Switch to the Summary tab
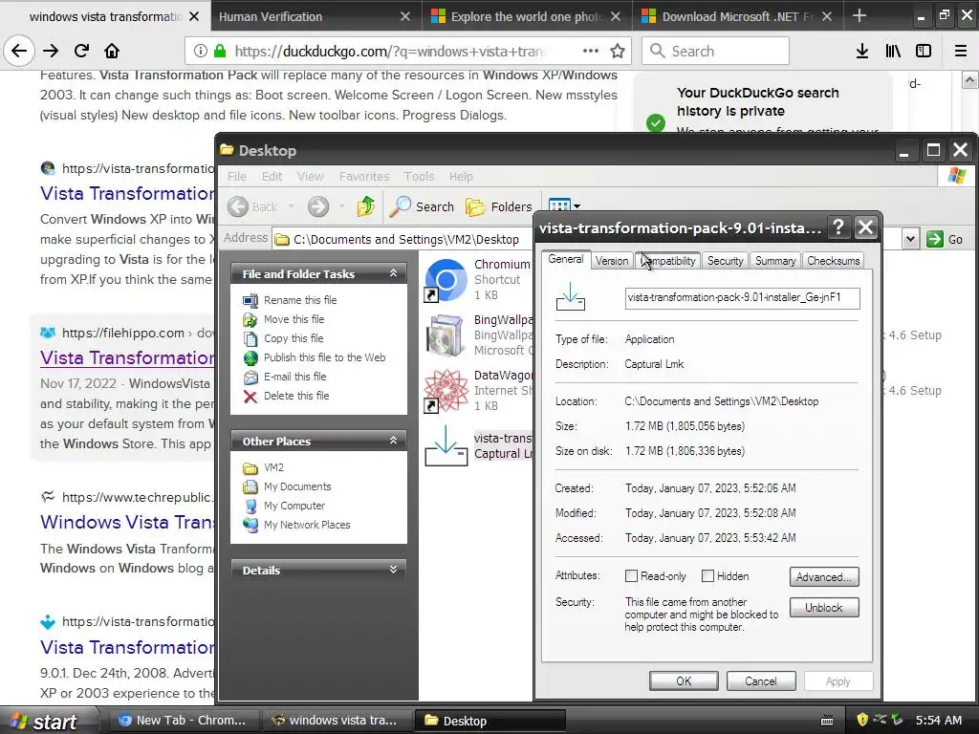 click(x=774, y=261)
